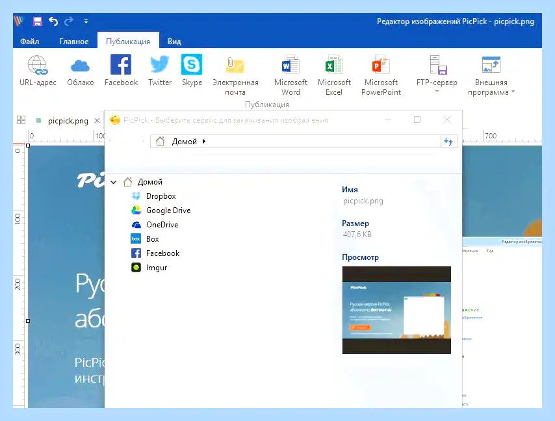The width and height of the screenshot is (555, 421).
Task: Select the picpick.png document tab
Action: [68, 121]
